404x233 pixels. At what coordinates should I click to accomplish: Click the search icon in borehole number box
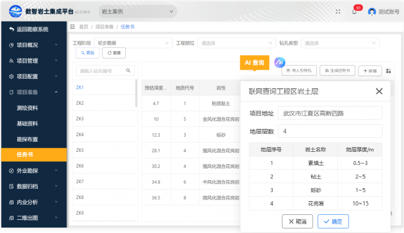click(x=129, y=71)
